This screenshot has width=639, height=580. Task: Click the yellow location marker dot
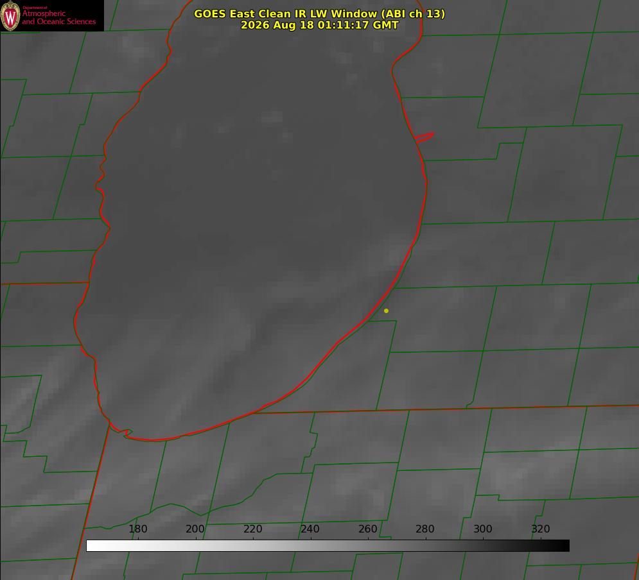pyautogui.click(x=386, y=311)
